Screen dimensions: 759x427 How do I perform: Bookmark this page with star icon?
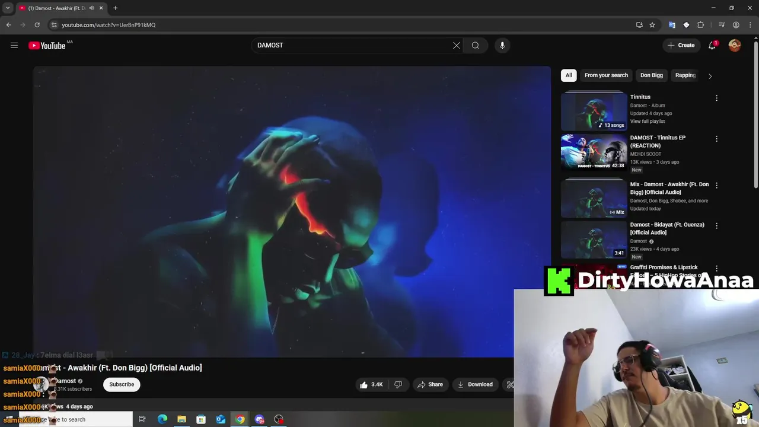652,25
